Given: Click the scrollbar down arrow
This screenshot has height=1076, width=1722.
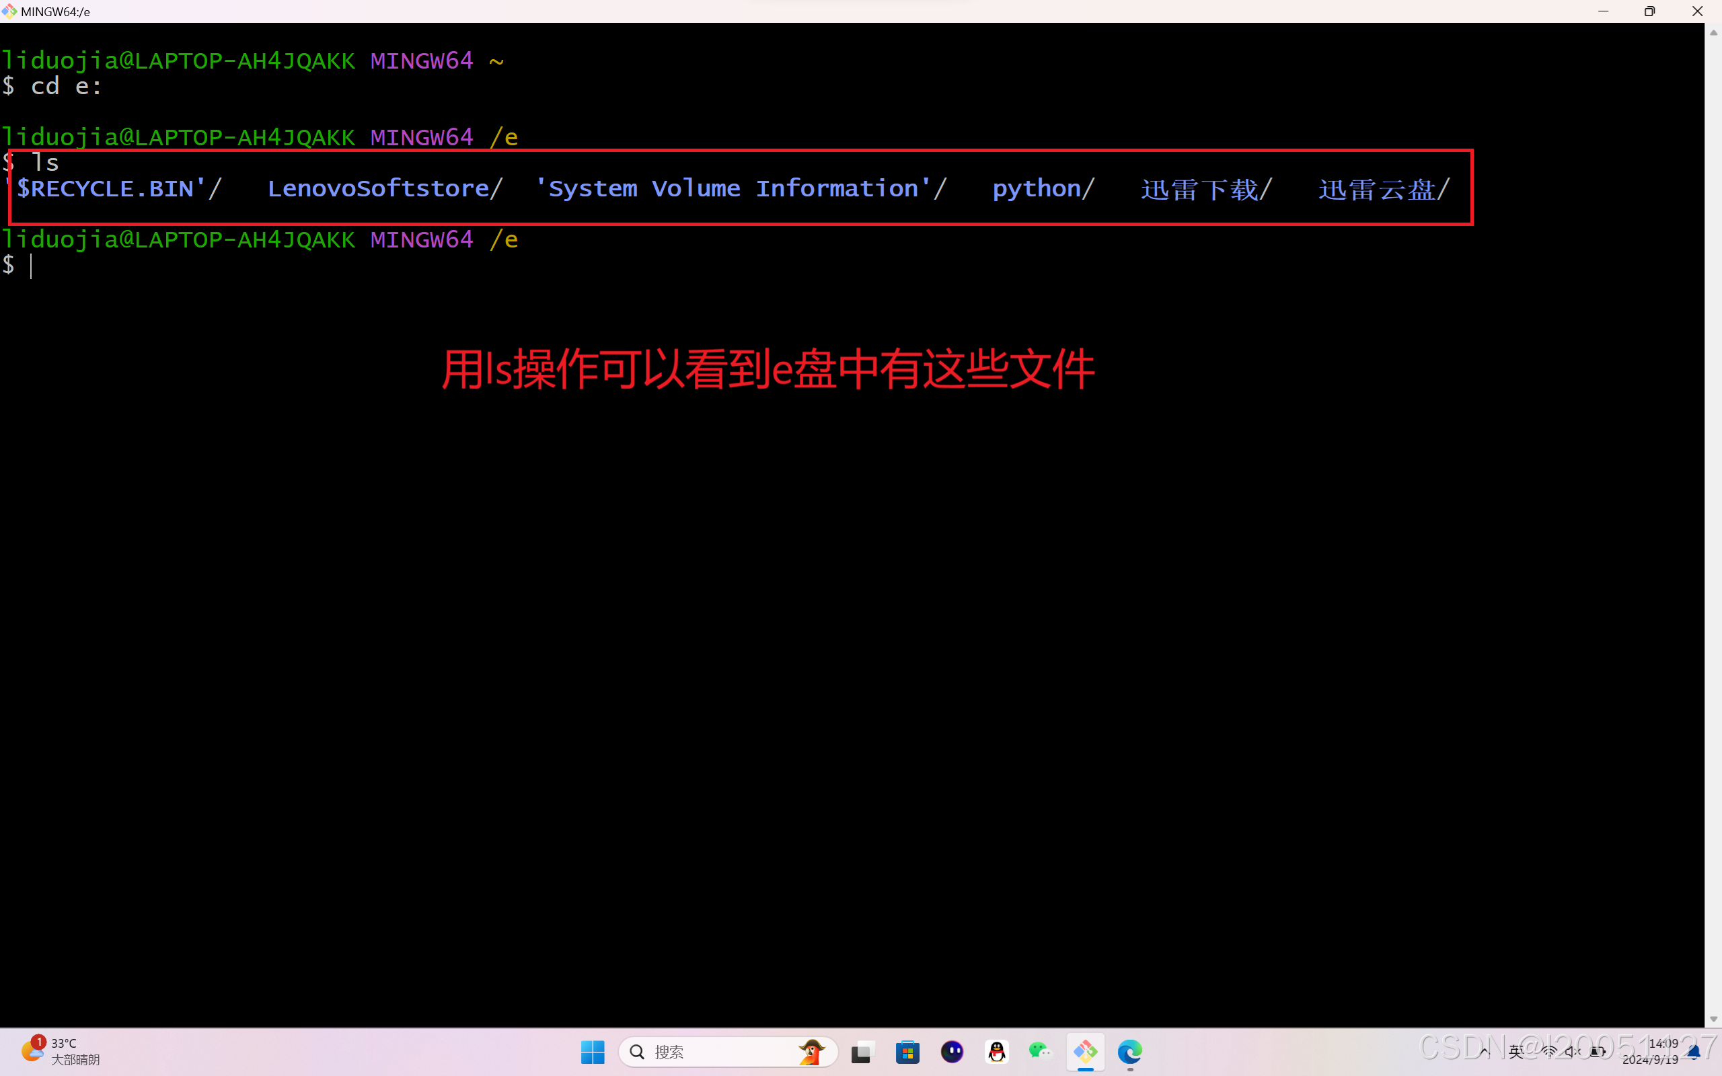Looking at the screenshot, I should coord(1713,1019).
